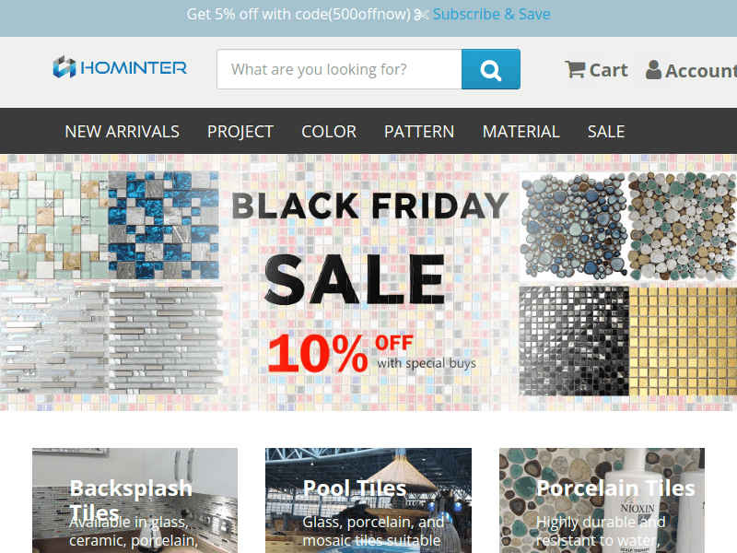Click the Account person icon
This screenshot has width=737, height=553.
[653, 70]
